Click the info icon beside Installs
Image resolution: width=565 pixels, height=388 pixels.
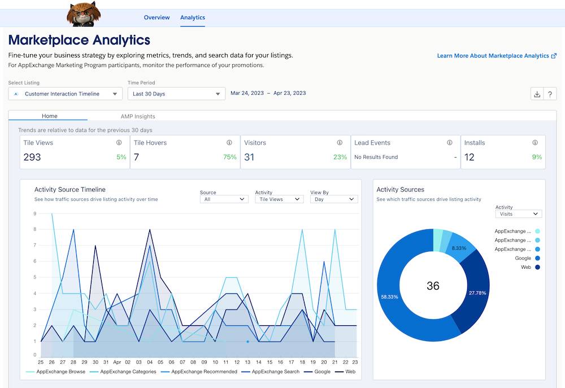tap(535, 143)
